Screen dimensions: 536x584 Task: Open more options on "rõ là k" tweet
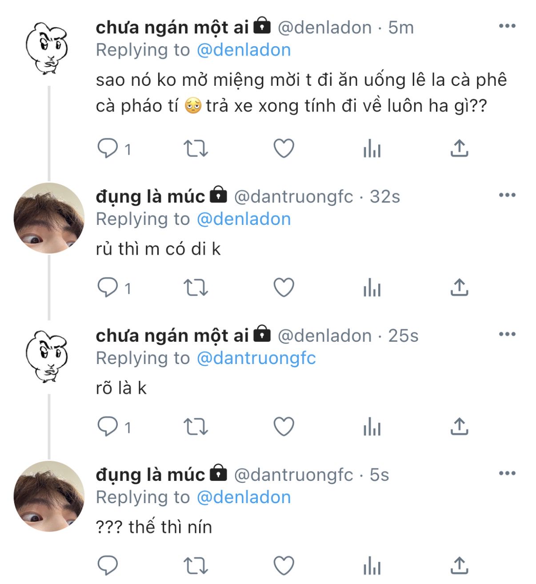click(x=507, y=334)
